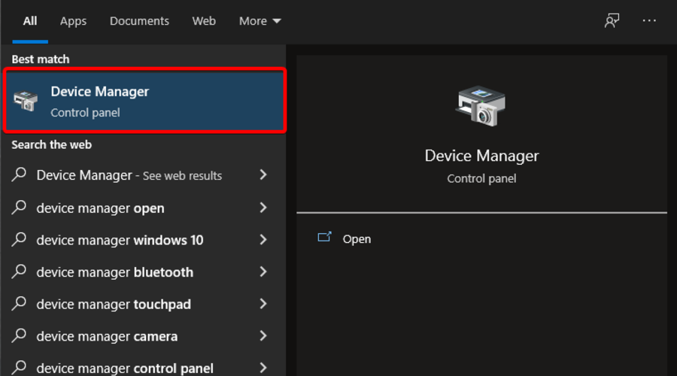Click search icon beside "device manager open"
Image resolution: width=677 pixels, height=376 pixels.
20,208
